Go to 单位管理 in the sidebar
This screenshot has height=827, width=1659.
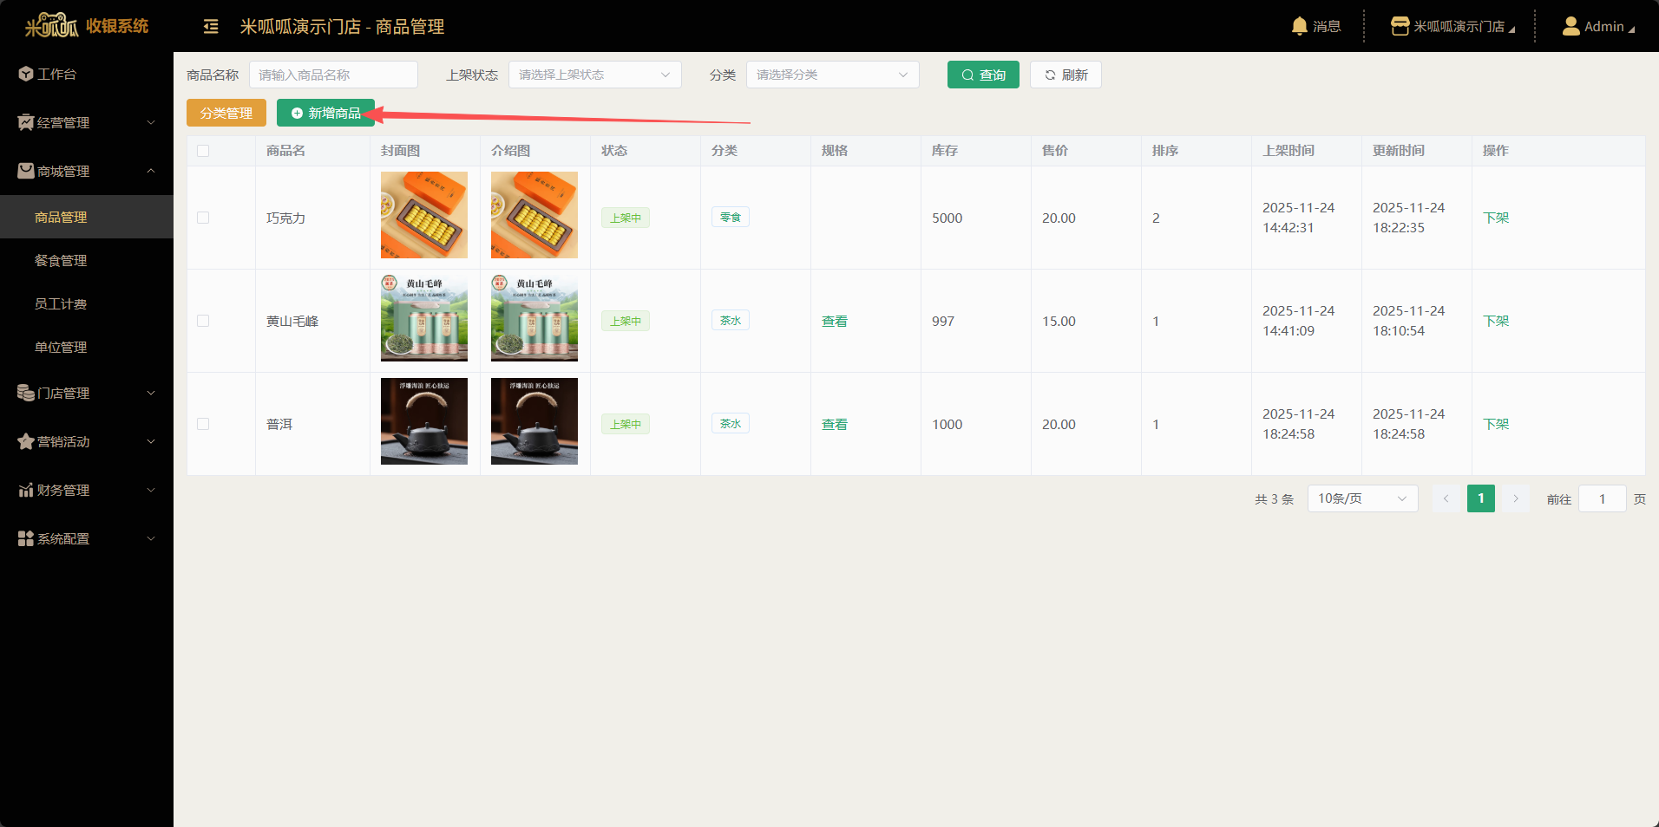click(x=61, y=347)
